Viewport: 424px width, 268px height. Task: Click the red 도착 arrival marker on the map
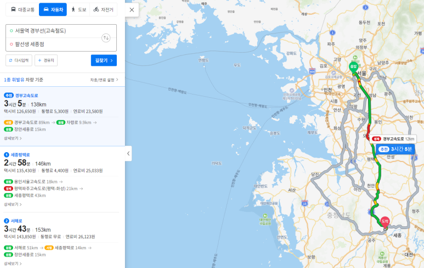pyautogui.click(x=385, y=222)
